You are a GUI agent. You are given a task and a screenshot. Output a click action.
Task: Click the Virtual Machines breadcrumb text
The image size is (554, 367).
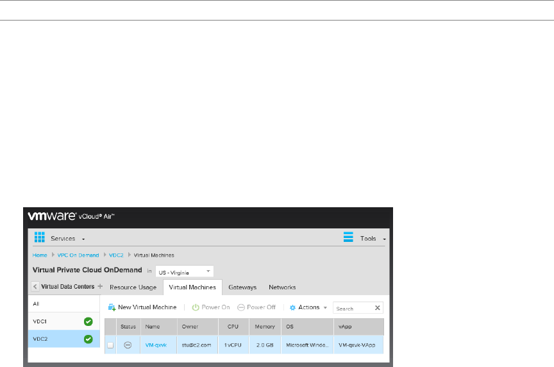pos(154,255)
